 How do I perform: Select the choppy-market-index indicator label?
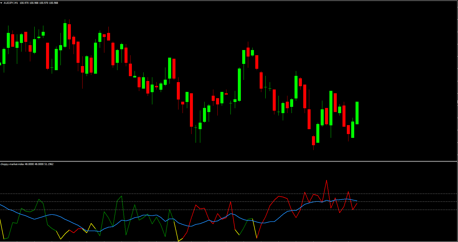click(x=12, y=164)
